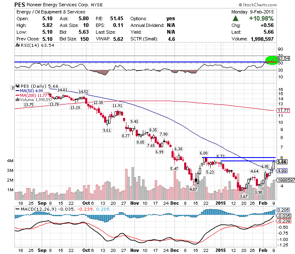The image size is (295, 254).
Task: Click the 11.91 price label
Action: [x=117, y=105]
